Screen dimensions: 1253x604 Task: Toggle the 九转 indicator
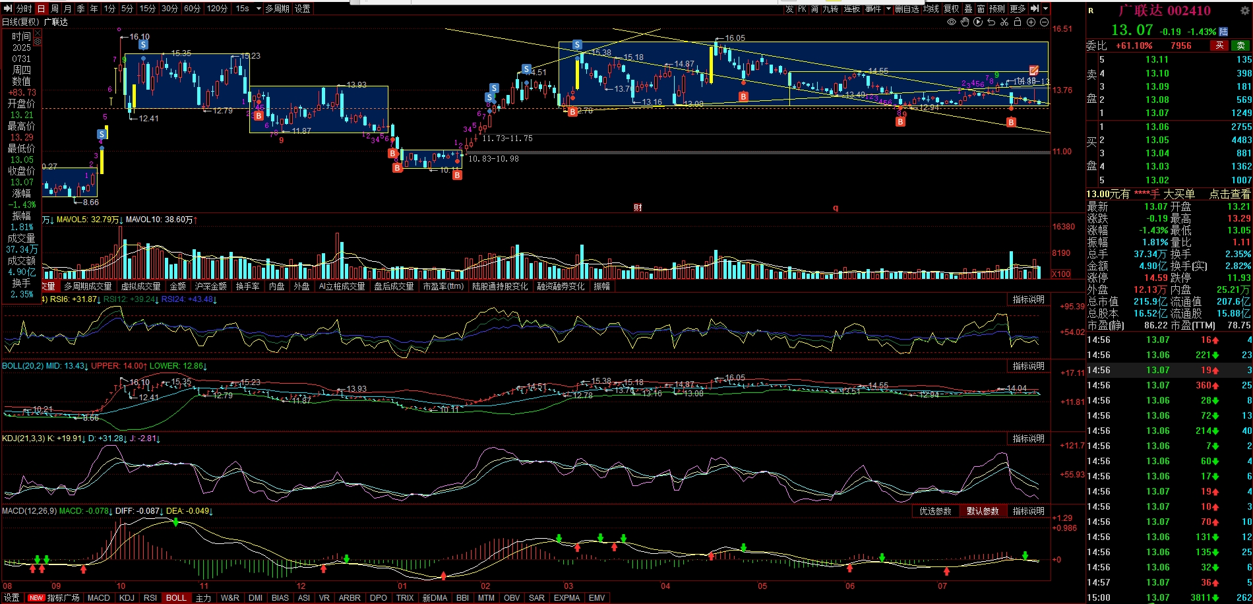point(830,9)
